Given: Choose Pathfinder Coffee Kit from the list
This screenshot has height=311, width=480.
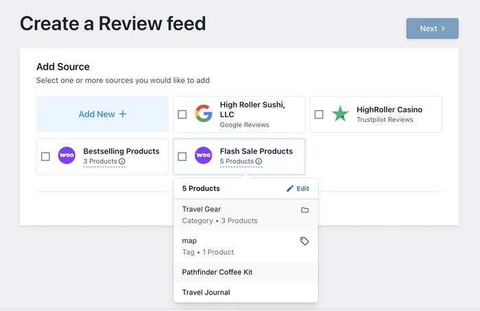Looking at the screenshot, I should [x=217, y=272].
